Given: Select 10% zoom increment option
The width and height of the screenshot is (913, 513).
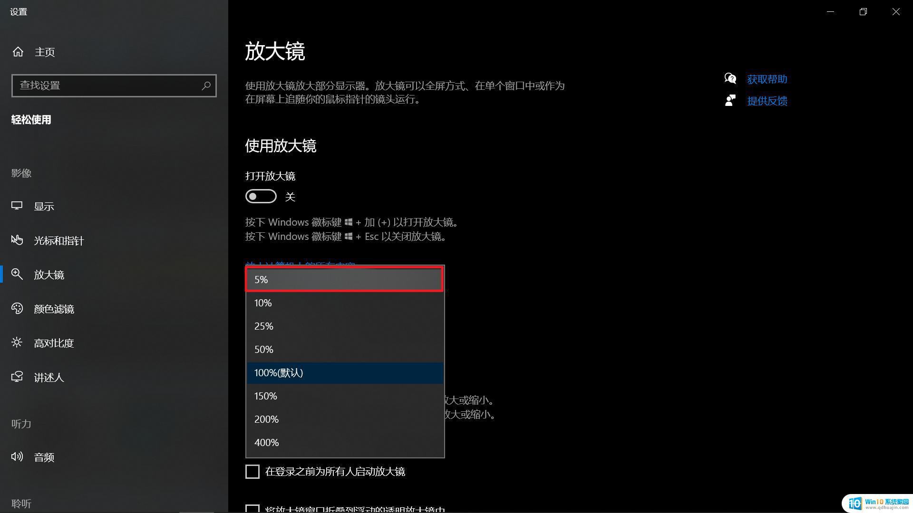Looking at the screenshot, I should (x=345, y=303).
